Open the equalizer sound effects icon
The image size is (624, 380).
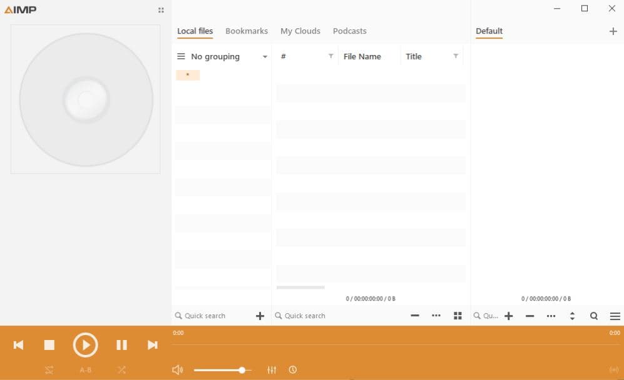pos(272,370)
